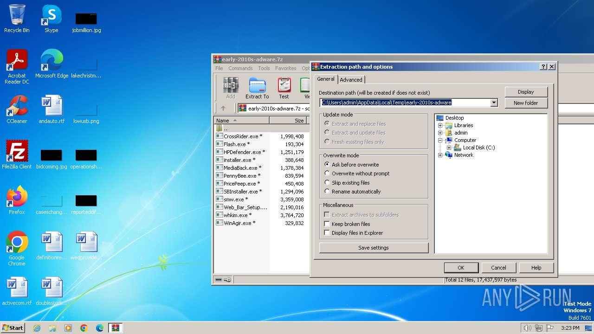The width and height of the screenshot is (594, 334).
Task: Click the Help button
Action: click(536, 268)
